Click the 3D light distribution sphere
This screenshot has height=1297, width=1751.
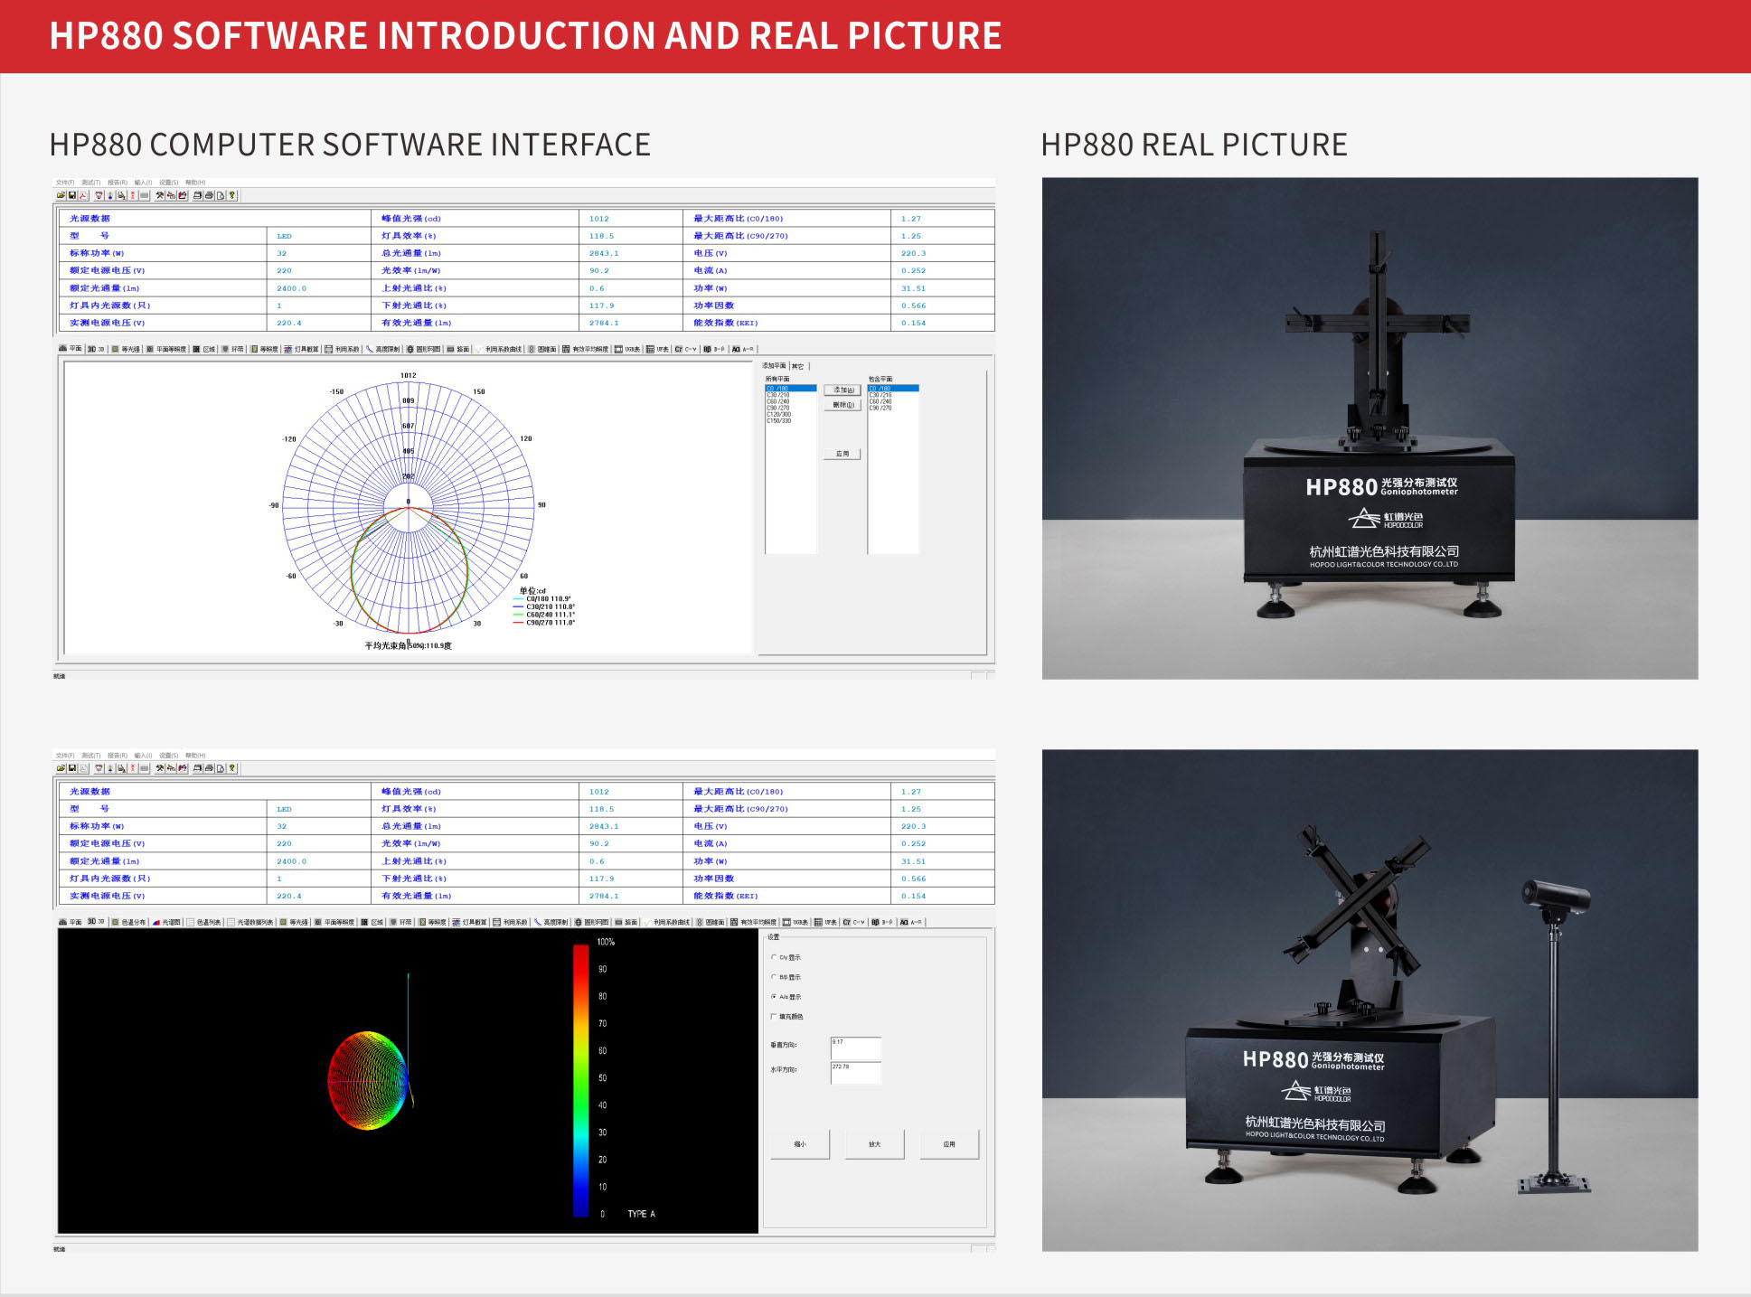click(x=368, y=1080)
